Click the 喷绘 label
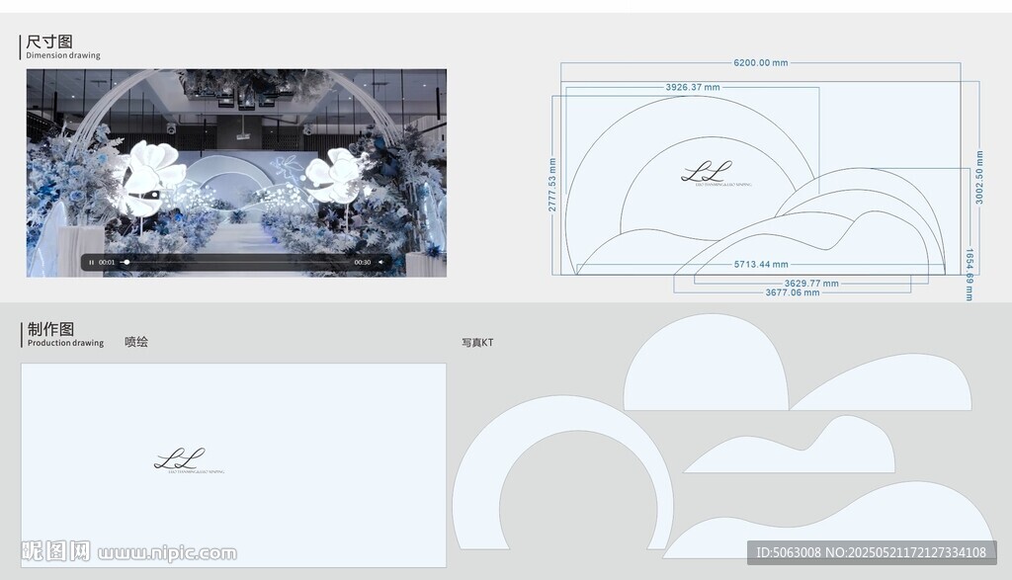The width and height of the screenshot is (1012, 580). pos(136,342)
